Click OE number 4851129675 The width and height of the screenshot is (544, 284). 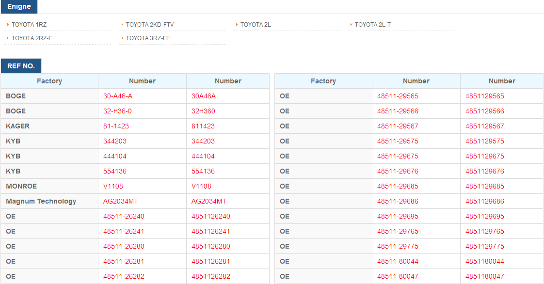point(485,157)
